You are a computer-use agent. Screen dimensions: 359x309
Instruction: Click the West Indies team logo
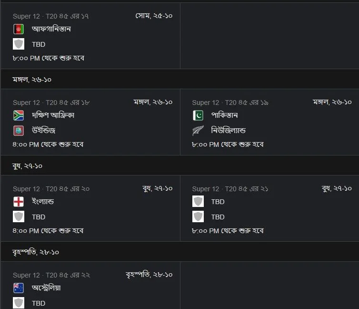[x=19, y=131]
